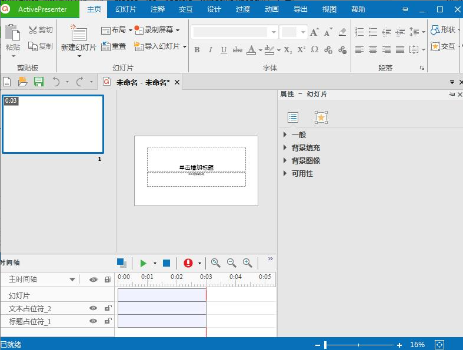
Task: Apply numbered list
Action: [359, 32]
